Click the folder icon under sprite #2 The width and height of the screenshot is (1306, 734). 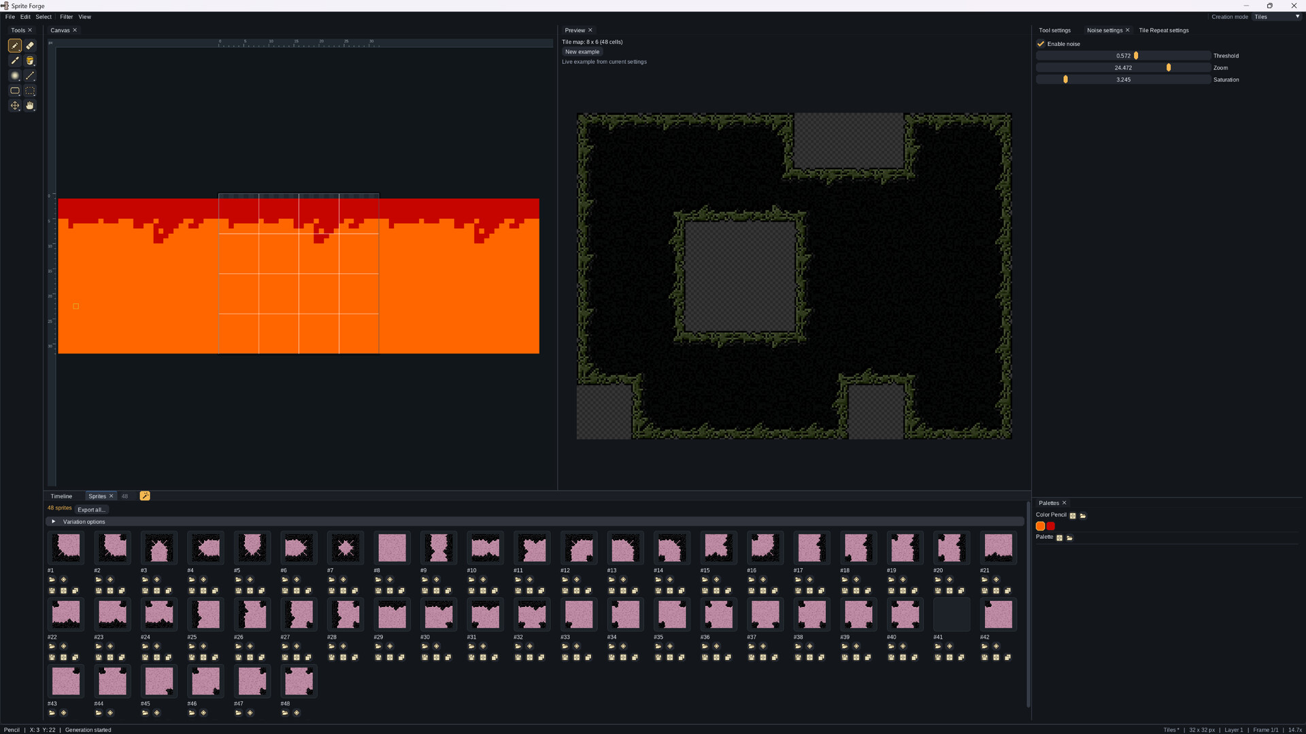click(99, 580)
